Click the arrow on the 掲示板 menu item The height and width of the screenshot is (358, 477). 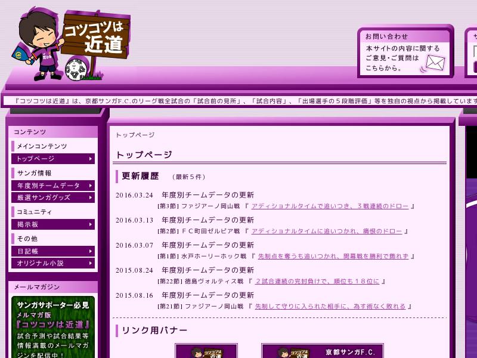click(x=91, y=224)
